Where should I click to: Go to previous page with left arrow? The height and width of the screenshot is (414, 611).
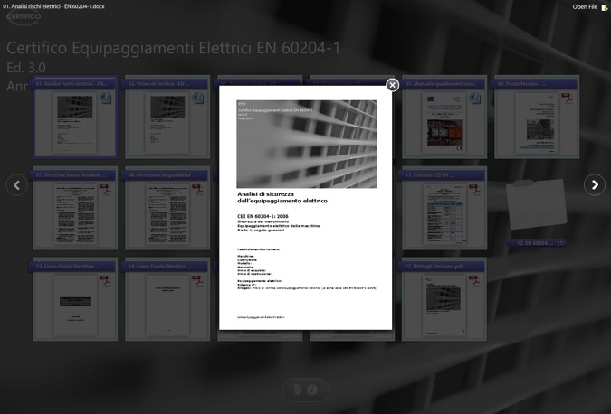pyautogui.click(x=16, y=184)
